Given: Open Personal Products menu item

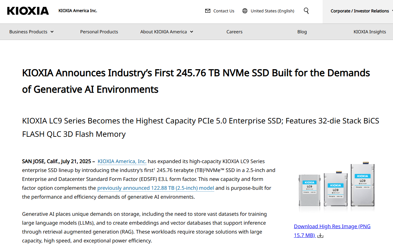Looking at the screenshot, I should point(99,32).
